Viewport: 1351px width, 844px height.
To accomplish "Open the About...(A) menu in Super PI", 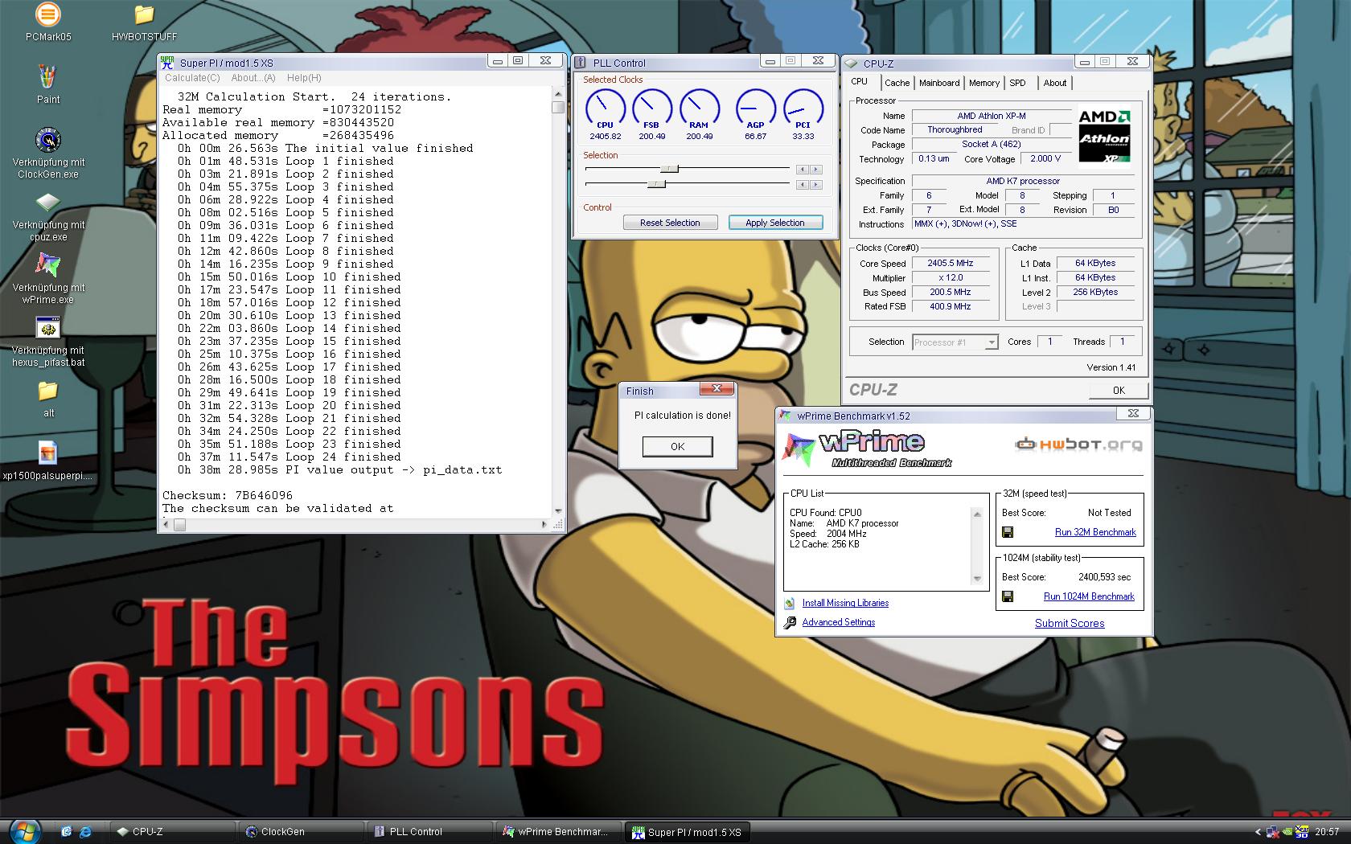I will [x=253, y=78].
